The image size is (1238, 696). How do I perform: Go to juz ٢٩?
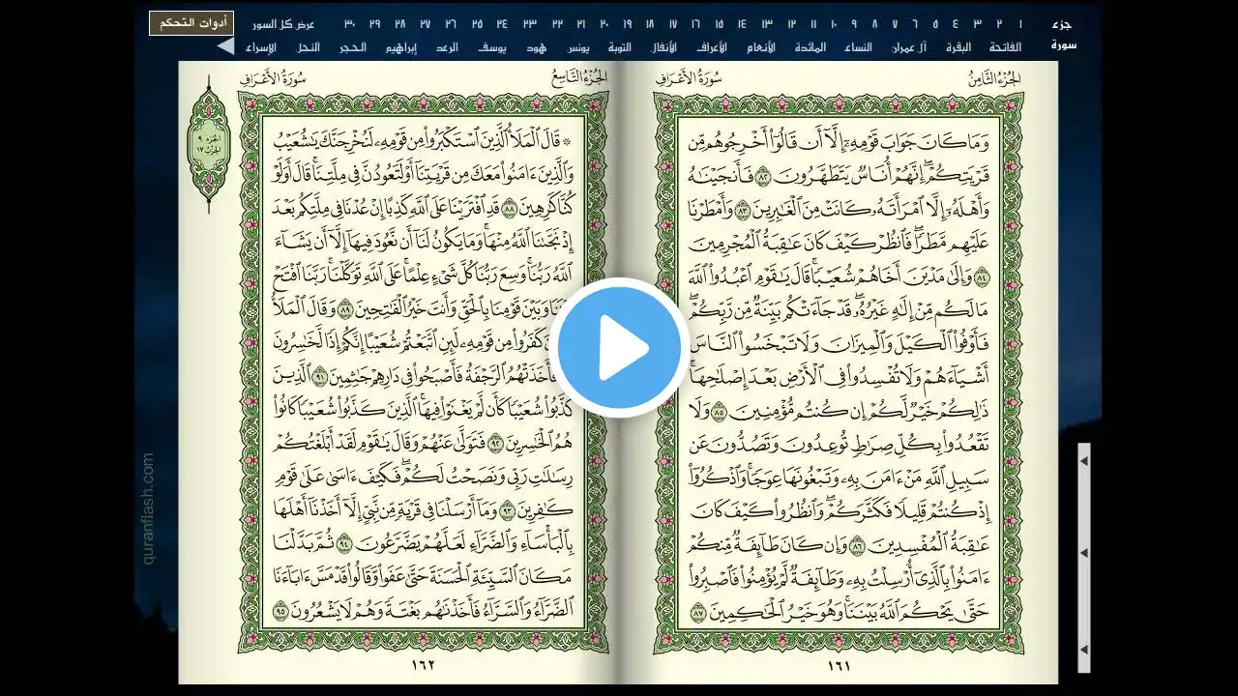tap(375, 23)
